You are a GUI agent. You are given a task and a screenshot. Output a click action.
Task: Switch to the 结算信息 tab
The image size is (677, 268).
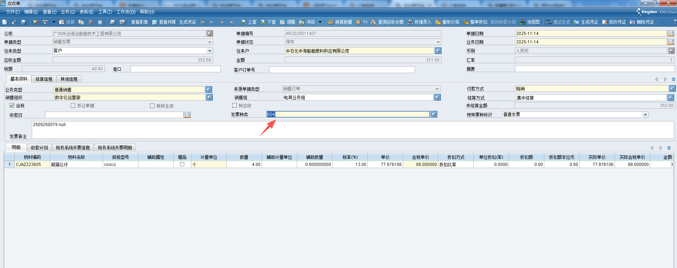(x=44, y=79)
